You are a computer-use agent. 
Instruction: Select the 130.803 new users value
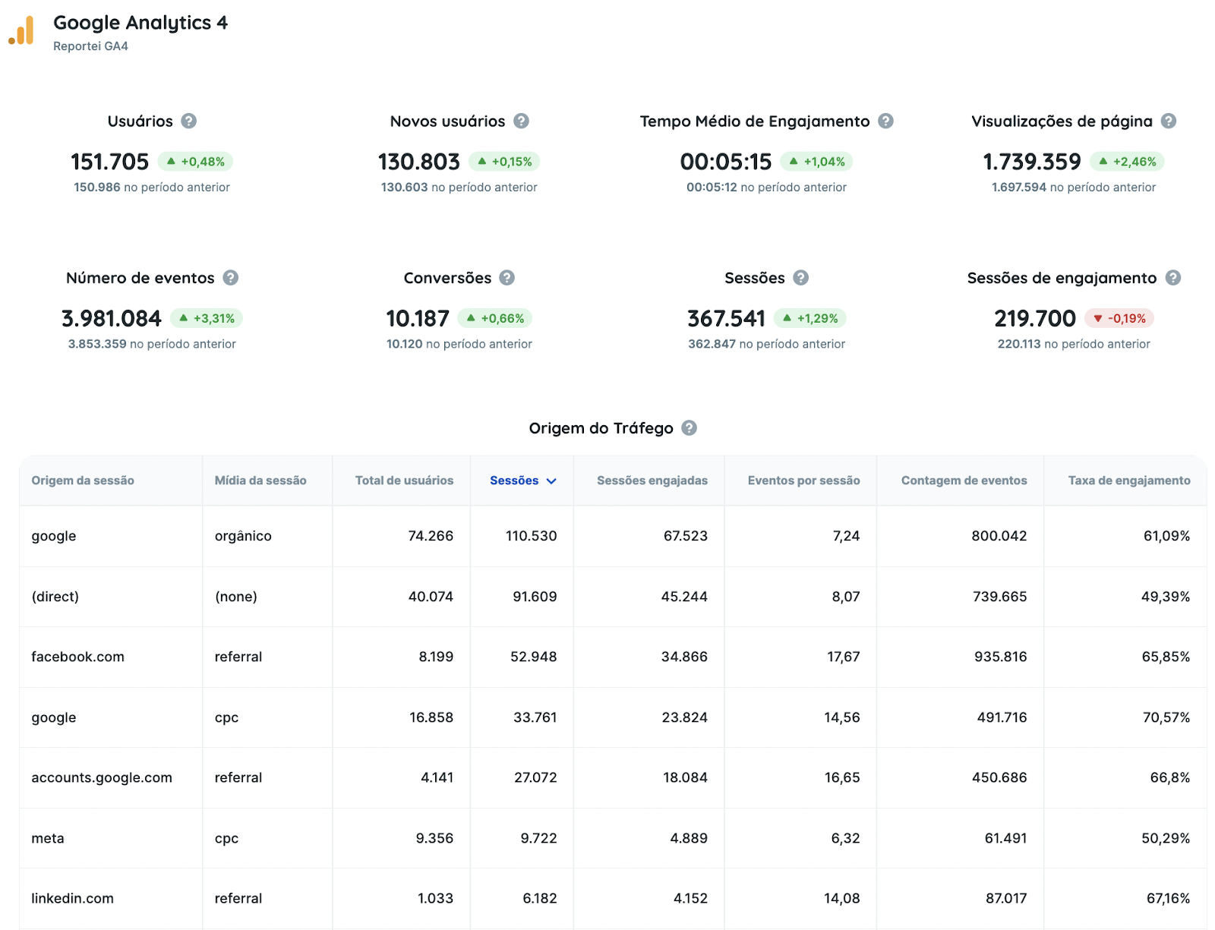click(419, 162)
